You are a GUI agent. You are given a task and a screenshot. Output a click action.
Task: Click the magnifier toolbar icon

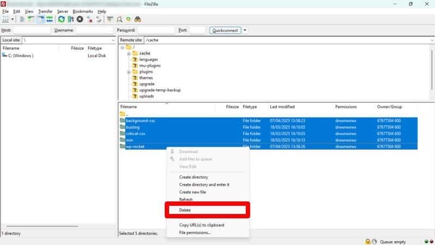tap(119, 20)
